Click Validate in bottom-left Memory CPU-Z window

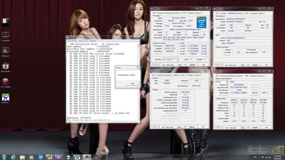click(x=191, y=127)
